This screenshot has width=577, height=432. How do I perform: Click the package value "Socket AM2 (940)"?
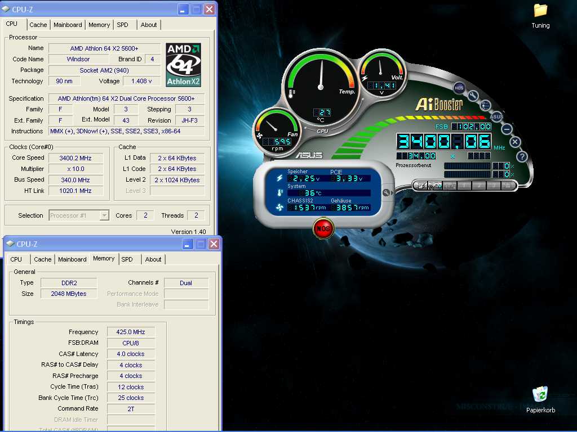pyautogui.click(x=104, y=70)
